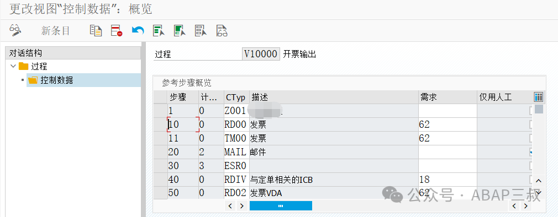Image resolution: width=558 pixels, height=217 pixels.
Task: Select row selector for step 10
Action: point(160,125)
